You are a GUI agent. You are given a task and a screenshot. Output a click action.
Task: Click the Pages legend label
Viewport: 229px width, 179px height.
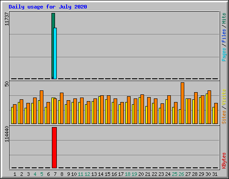click(x=224, y=55)
